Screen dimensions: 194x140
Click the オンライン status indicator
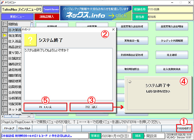click(x=171, y=137)
